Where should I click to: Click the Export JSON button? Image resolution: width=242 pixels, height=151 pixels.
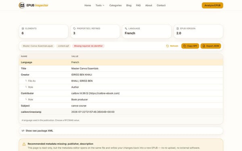211,46
